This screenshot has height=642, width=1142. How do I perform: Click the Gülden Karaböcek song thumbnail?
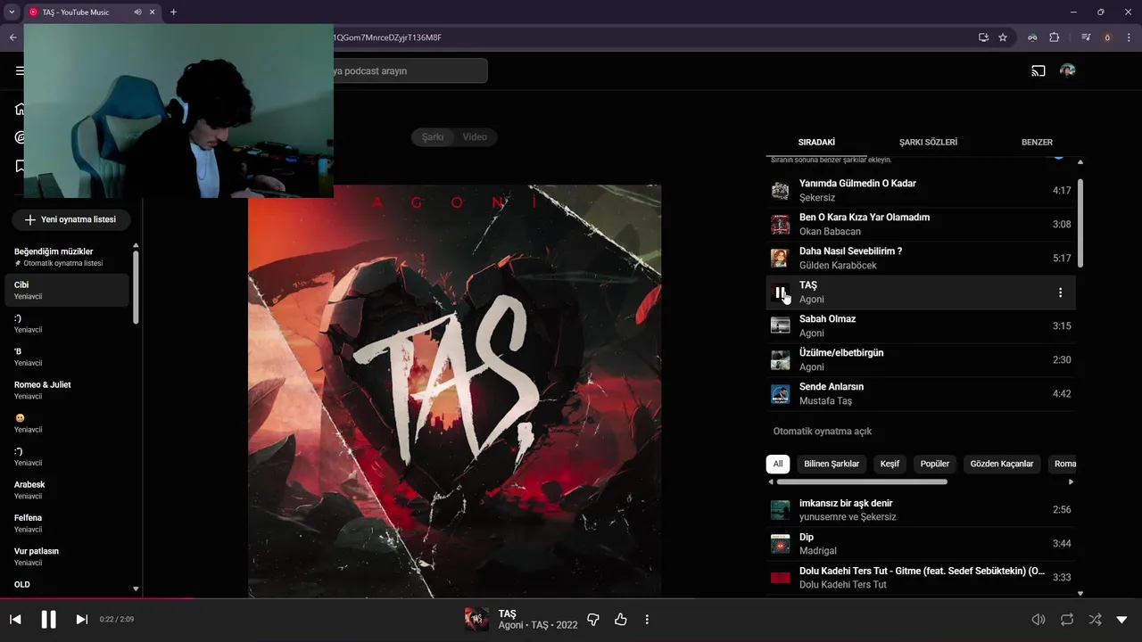[781, 259]
